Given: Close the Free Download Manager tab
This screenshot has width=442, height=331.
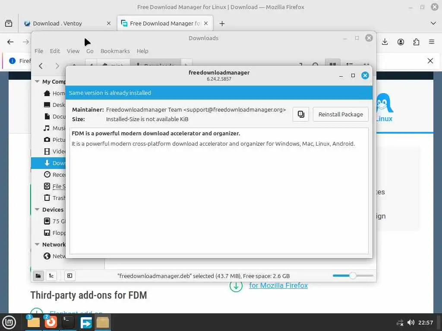Looking at the screenshot, I should [206, 23].
